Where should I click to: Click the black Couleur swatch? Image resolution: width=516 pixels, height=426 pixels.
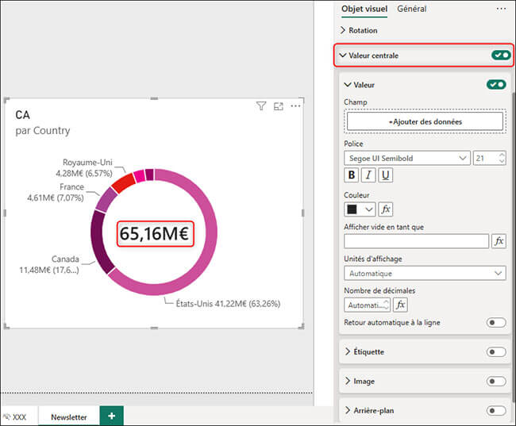pos(352,209)
